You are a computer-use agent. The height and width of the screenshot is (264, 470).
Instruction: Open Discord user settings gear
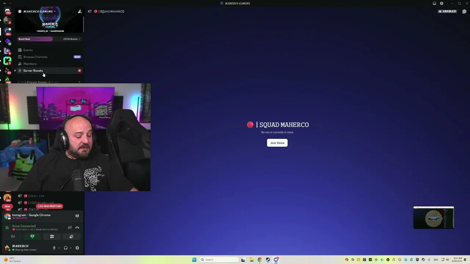(77, 248)
